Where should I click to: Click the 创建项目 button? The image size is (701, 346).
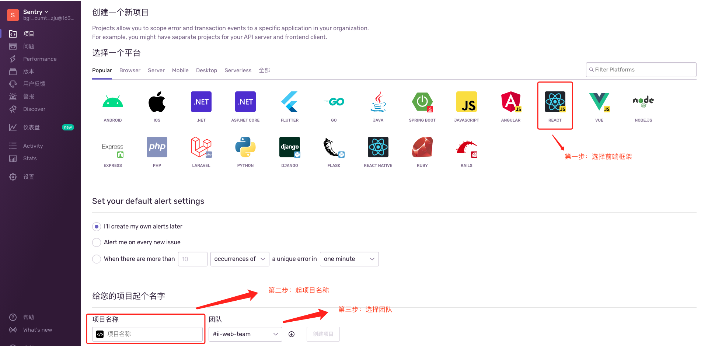[x=323, y=334]
